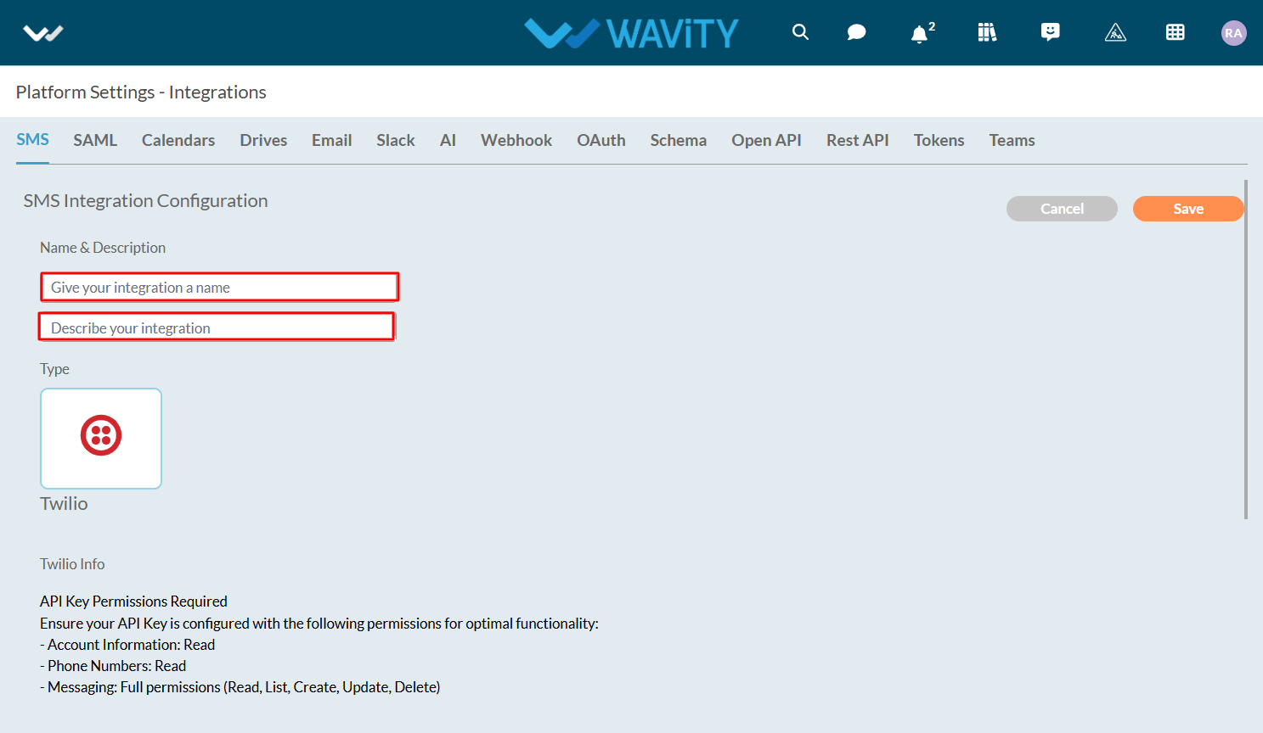The image size is (1263, 733).
Task: Switch to the Email tab
Action: pyautogui.click(x=331, y=140)
